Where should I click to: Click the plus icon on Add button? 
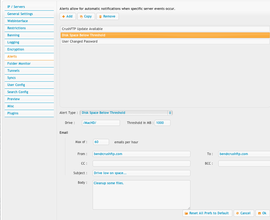(x=63, y=16)
